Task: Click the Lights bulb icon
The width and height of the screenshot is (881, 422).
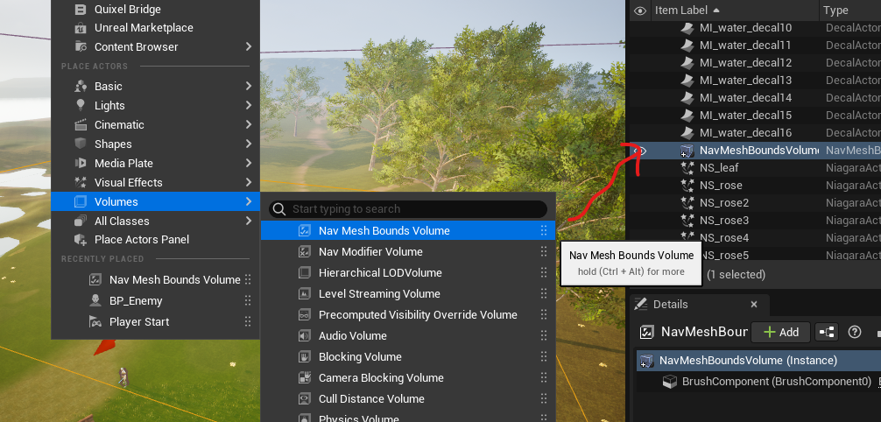Action: [81, 105]
